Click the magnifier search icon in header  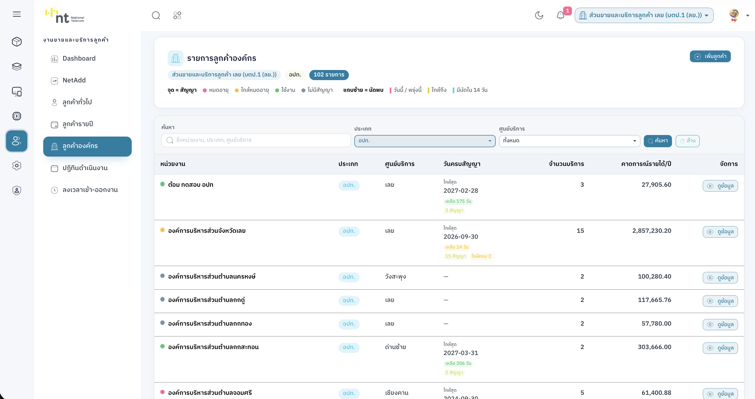[x=156, y=15]
